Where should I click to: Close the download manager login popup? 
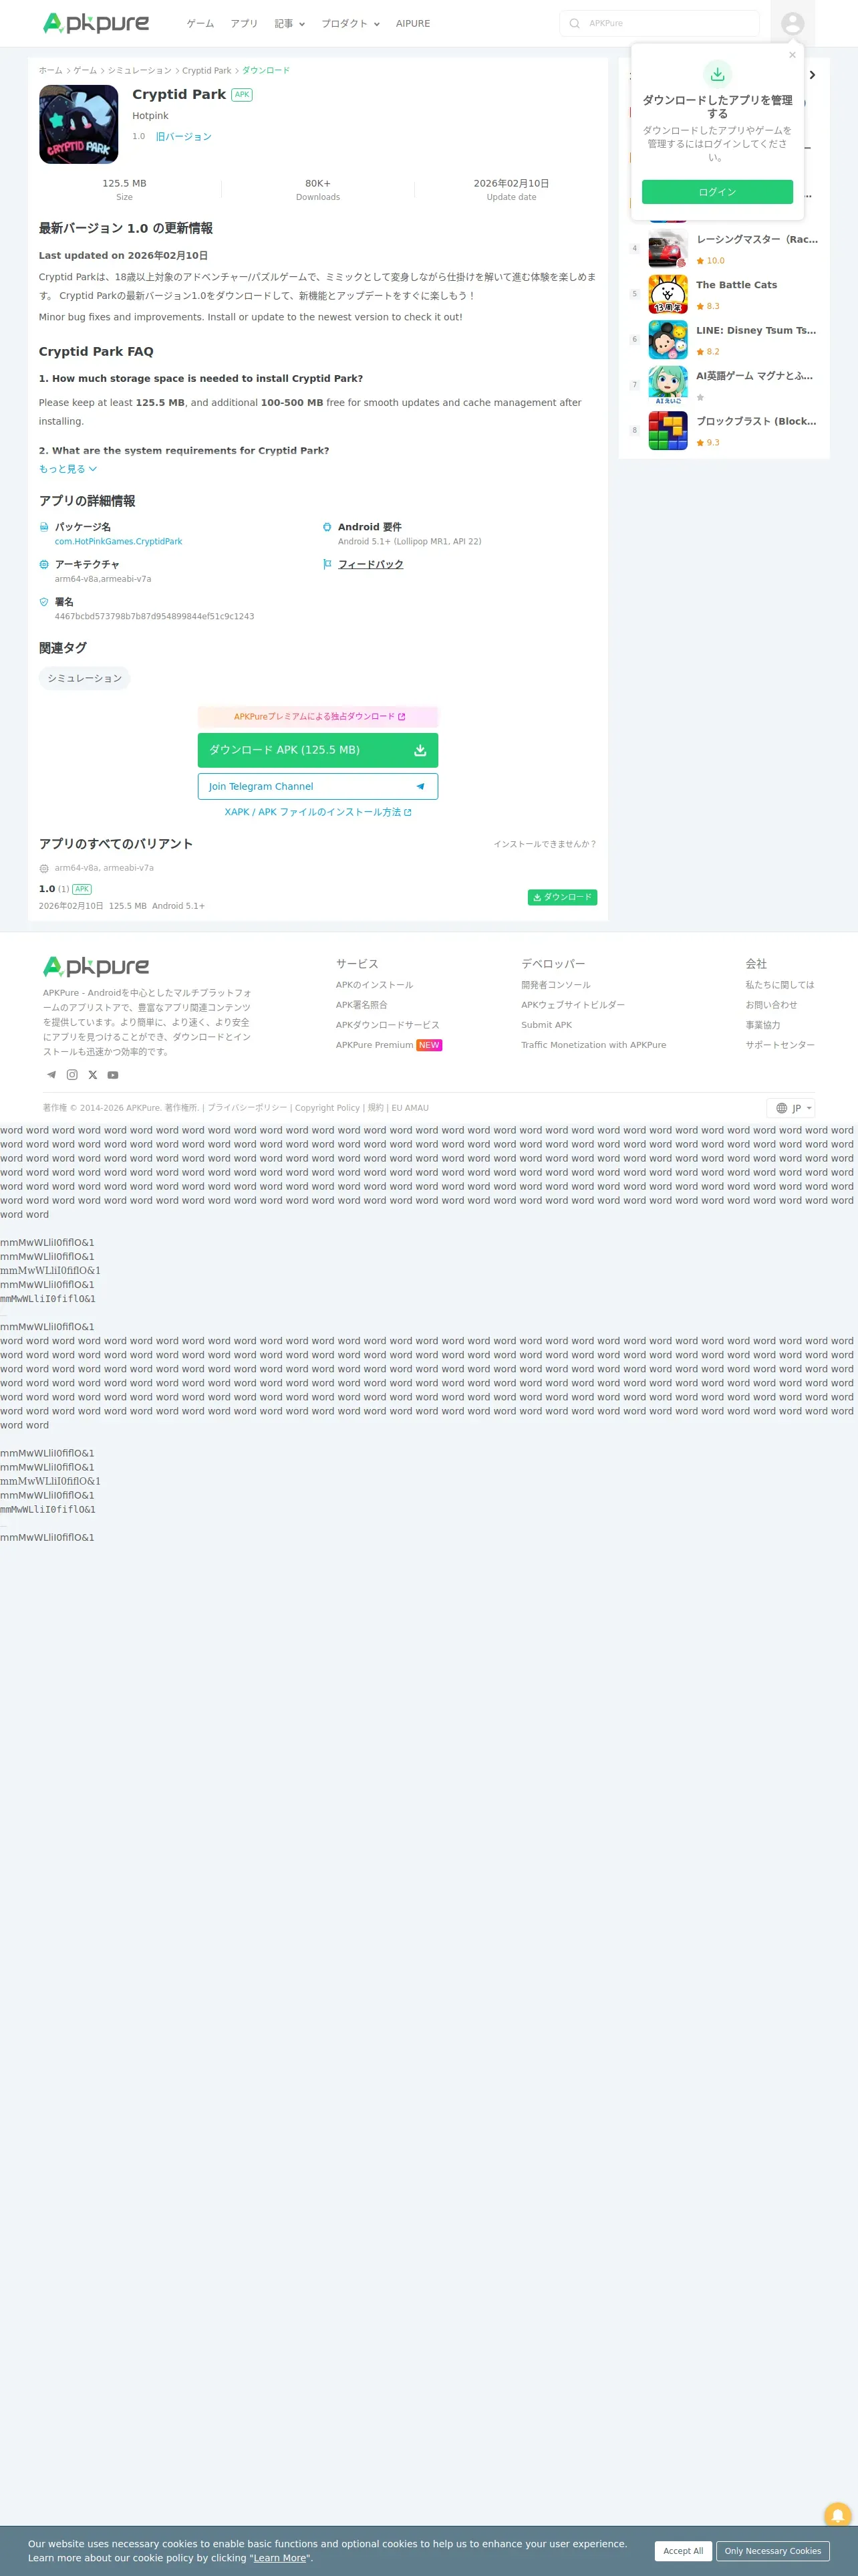792,55
